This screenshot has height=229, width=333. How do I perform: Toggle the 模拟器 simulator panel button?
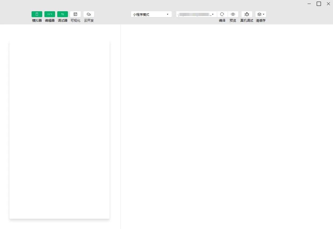click(x=37, y=14)
